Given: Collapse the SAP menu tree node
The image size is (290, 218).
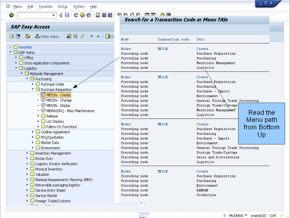Looking at the screenshot, I should tap(10, 52).
